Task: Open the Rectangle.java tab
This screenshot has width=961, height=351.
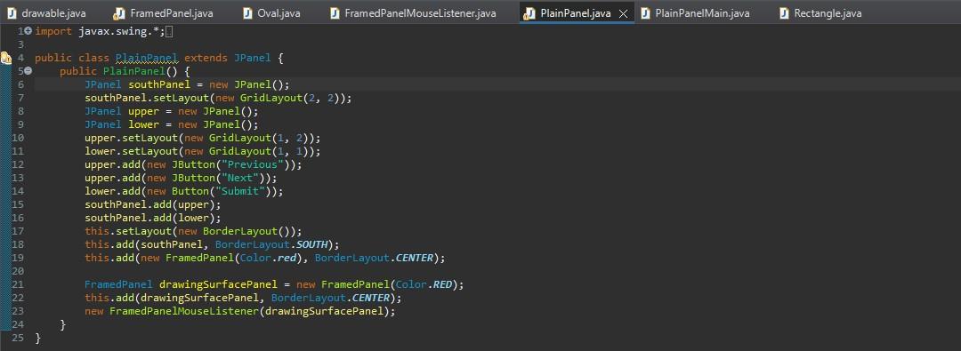Action: coord(820,12)
